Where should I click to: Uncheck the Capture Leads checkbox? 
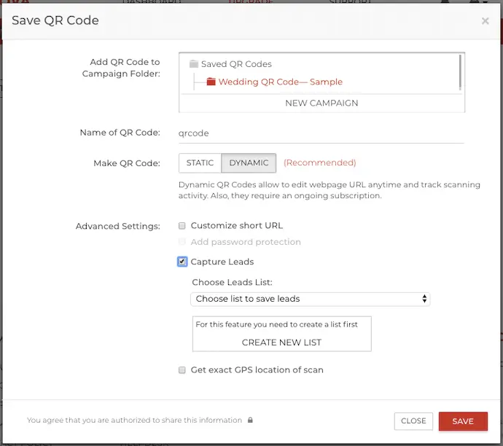182,262
